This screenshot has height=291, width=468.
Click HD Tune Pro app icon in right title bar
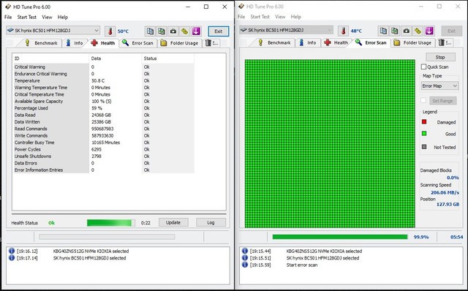pyautogui.click(x=241, y=7)
